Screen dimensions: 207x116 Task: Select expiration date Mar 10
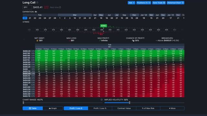[x=75, y=18]
